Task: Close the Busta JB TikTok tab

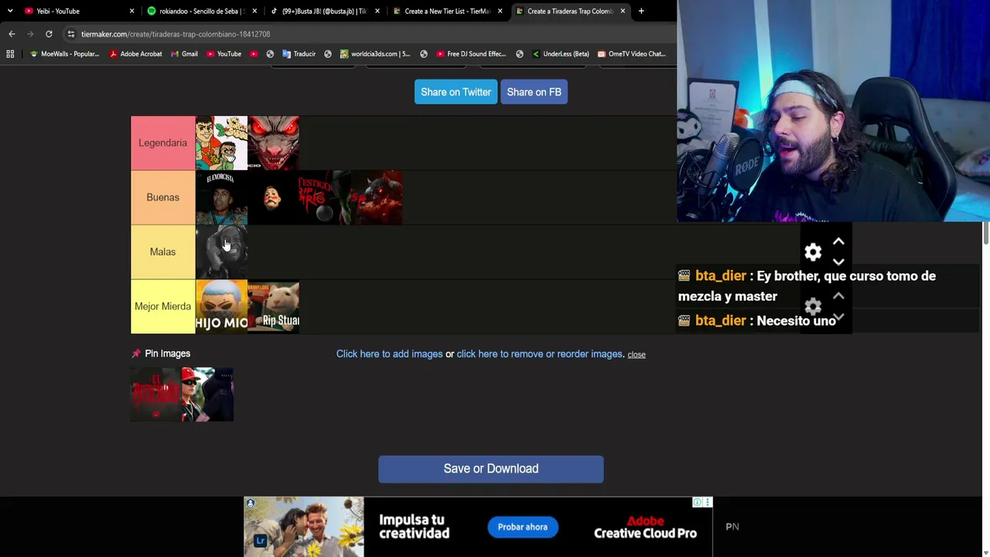Action: click(377, 11)
